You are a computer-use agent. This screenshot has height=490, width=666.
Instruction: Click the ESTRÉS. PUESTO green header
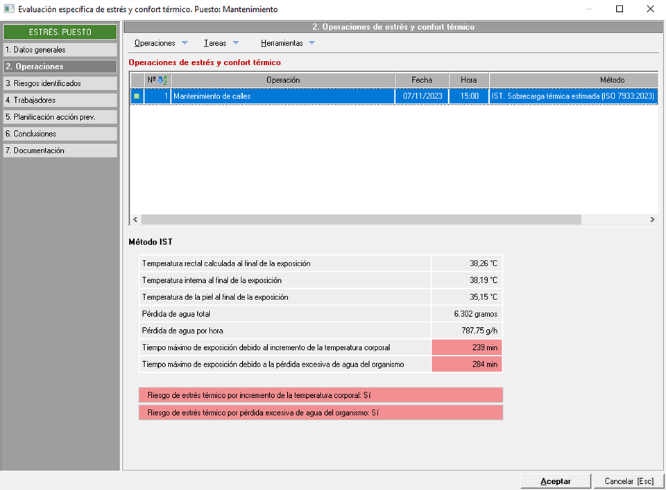pos(60,32)
